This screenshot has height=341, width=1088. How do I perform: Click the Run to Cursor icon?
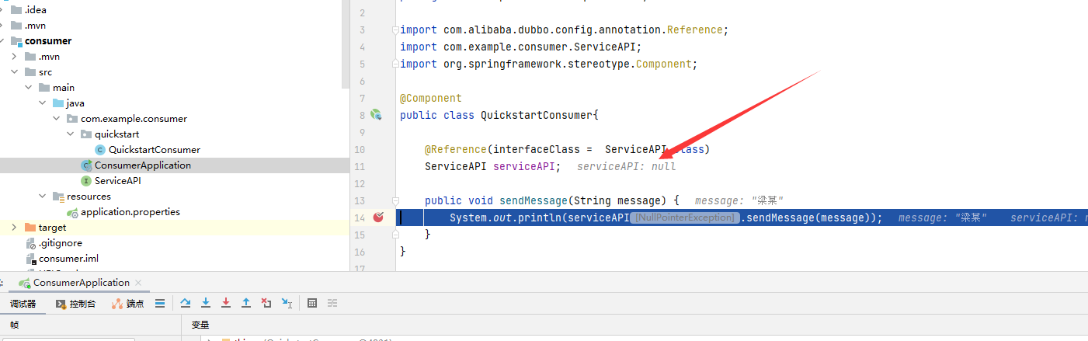point(287,303)
